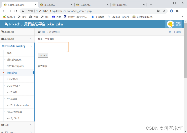
Task: Click the page vertical scrollbar thumb
Action: coord(185,51)
